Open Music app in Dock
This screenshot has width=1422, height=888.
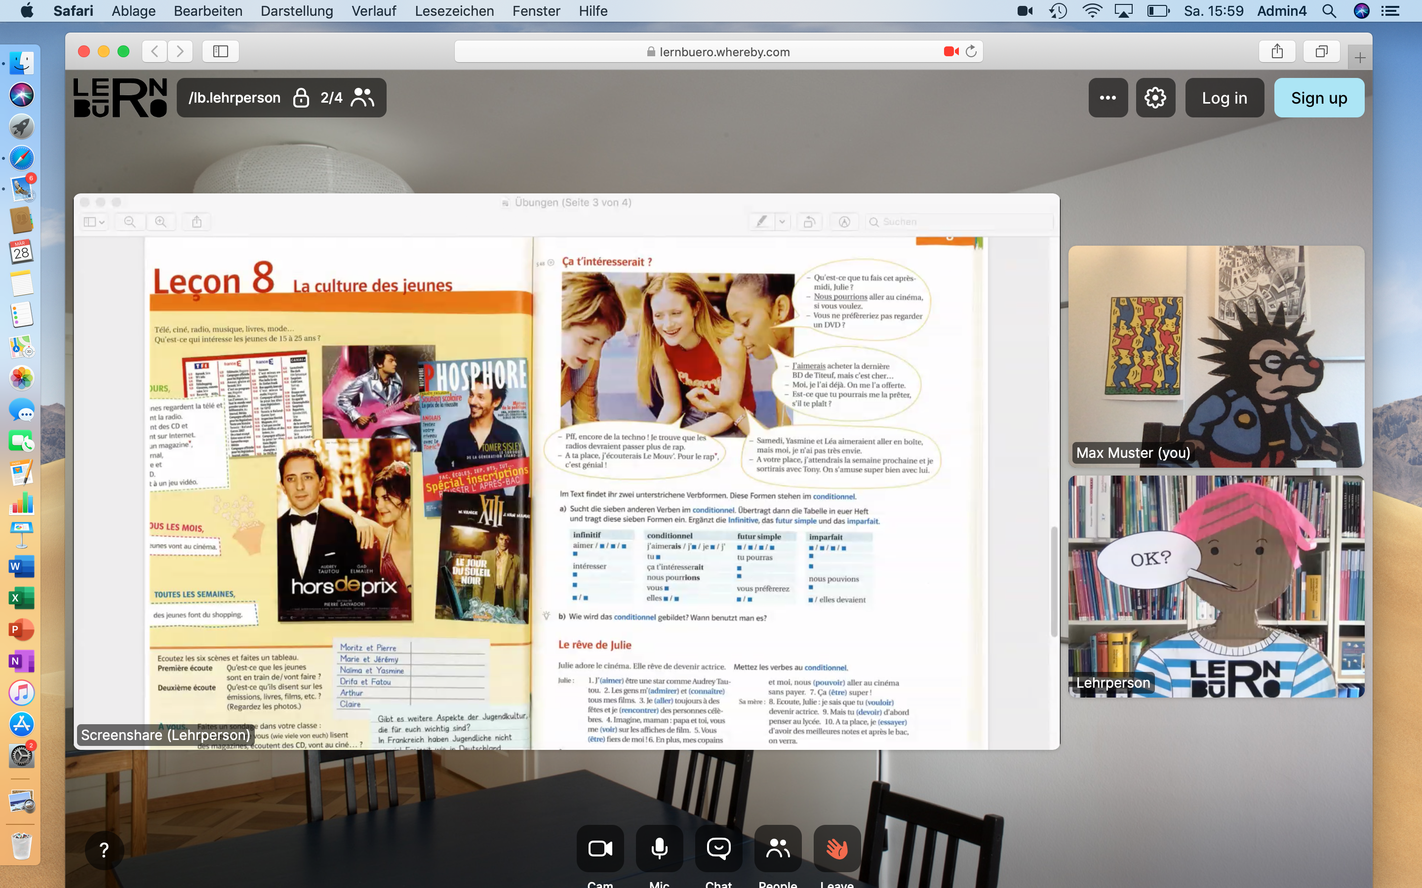click(22, 693)
